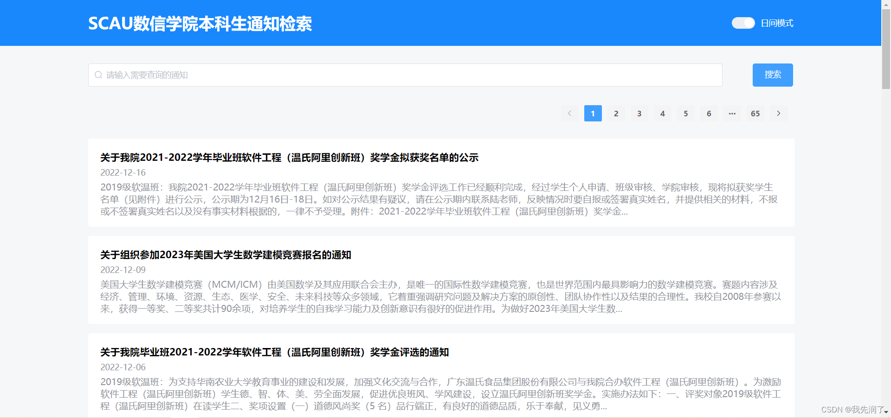Select page 6 in pagination
891x418 pixels.
point(709,114)
